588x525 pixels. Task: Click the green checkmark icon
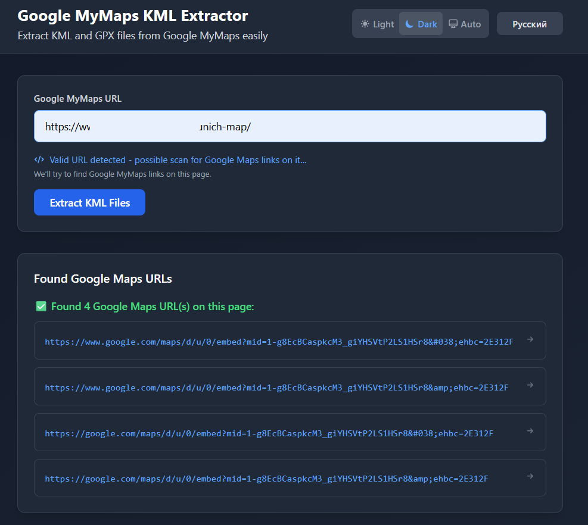41,307
